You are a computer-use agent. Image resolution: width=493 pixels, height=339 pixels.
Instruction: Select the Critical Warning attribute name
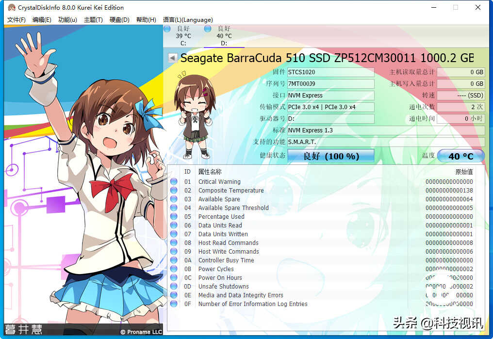click(219, 181)
